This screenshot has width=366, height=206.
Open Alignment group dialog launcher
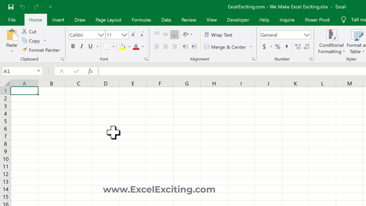253,60
